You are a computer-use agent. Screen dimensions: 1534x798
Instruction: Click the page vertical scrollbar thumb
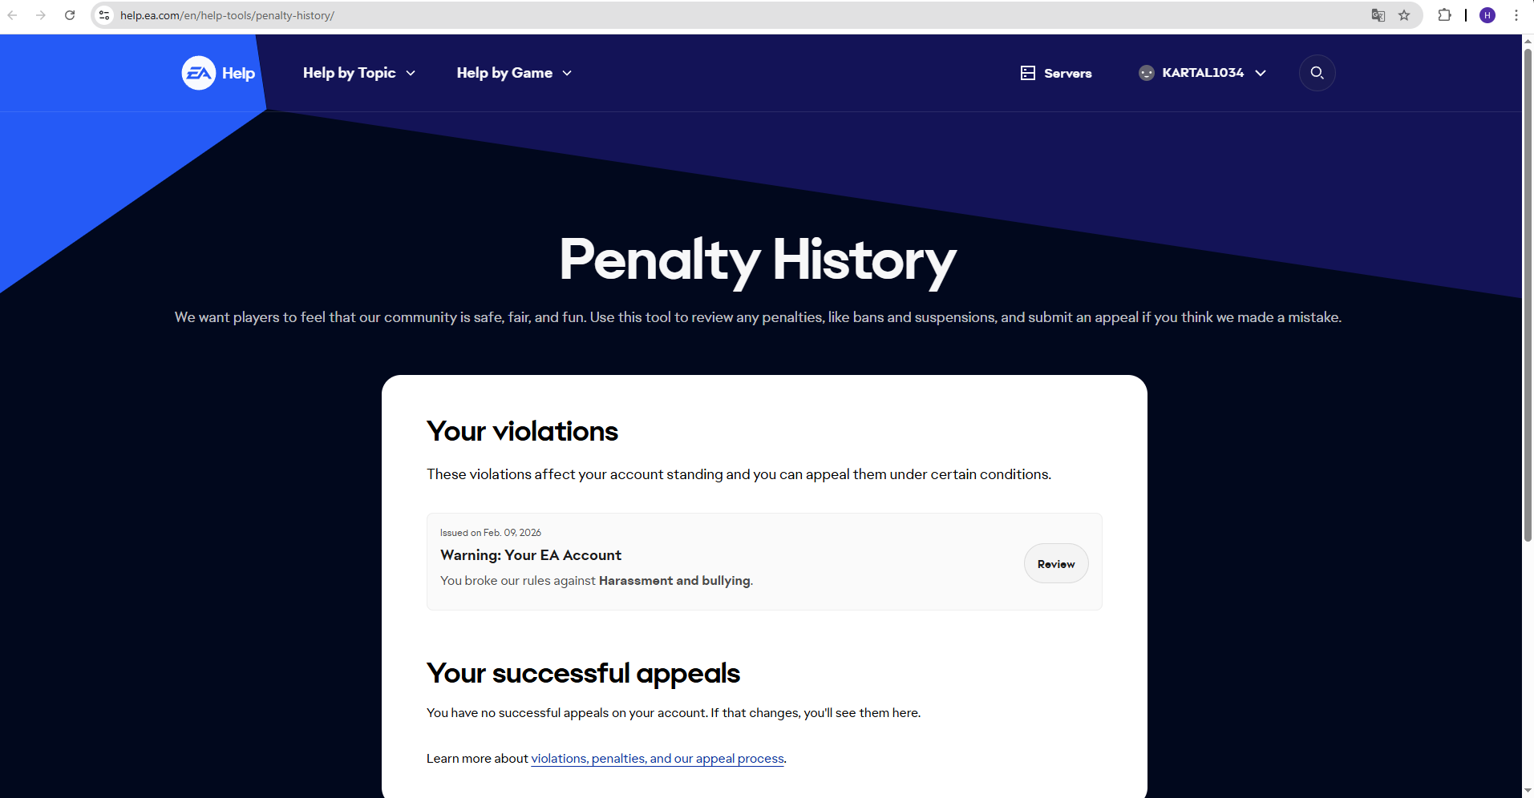pos(1528,295)
